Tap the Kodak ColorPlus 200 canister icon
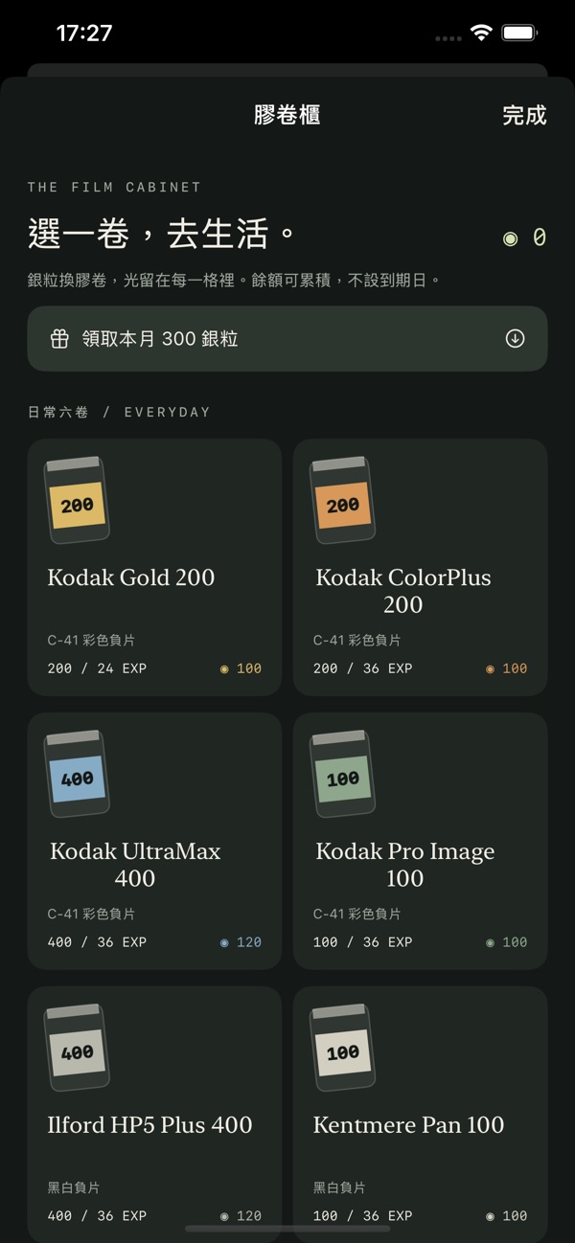The image size is (575, 1243). point(342,500)
